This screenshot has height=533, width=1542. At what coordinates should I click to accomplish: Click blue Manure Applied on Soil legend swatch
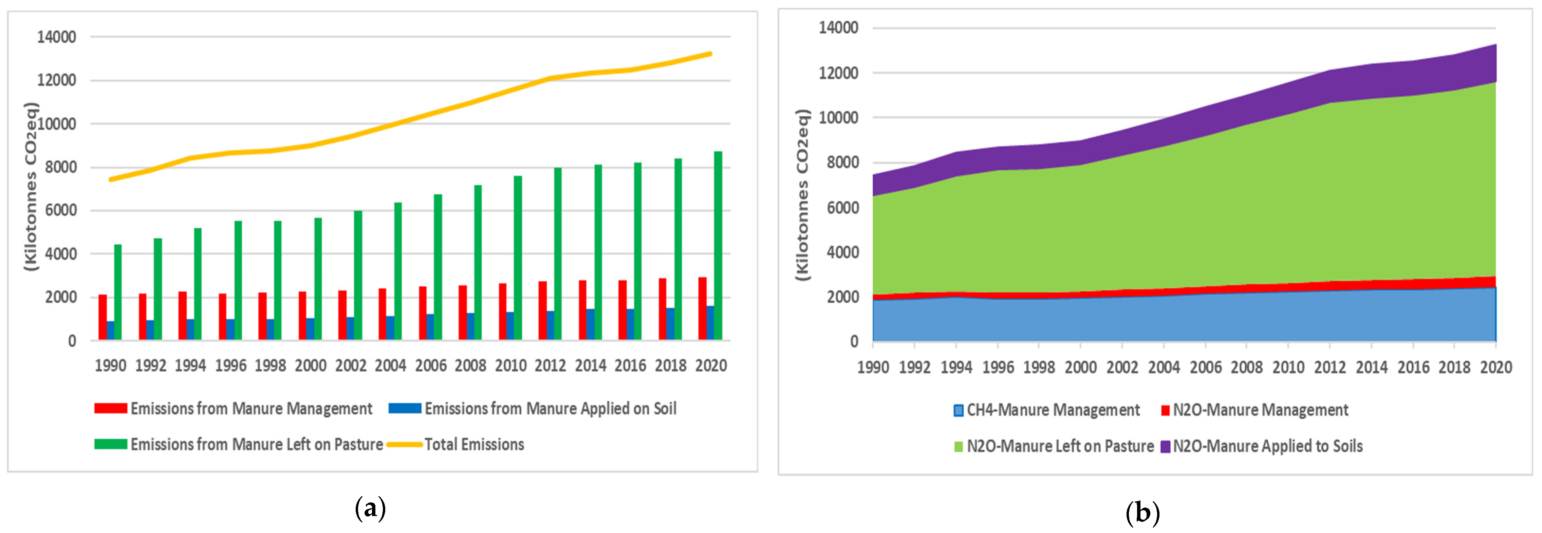coord(405,408)
